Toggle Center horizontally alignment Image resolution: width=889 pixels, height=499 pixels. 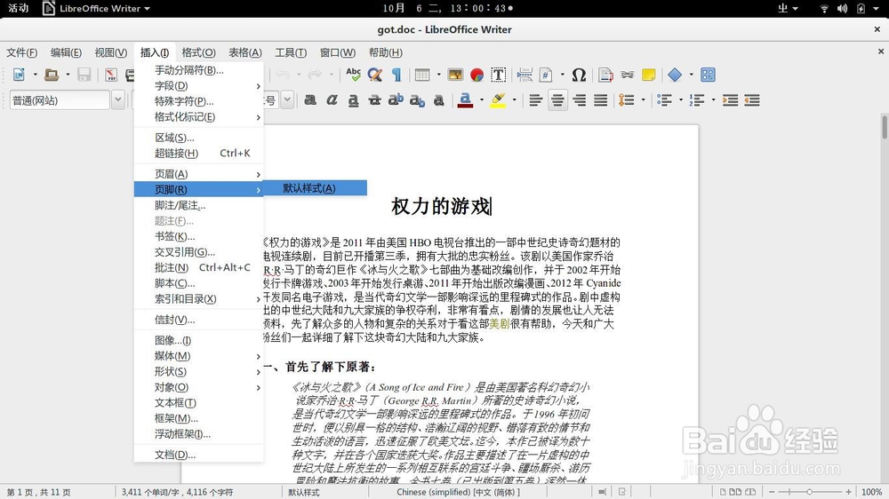[x=557, y=100]
